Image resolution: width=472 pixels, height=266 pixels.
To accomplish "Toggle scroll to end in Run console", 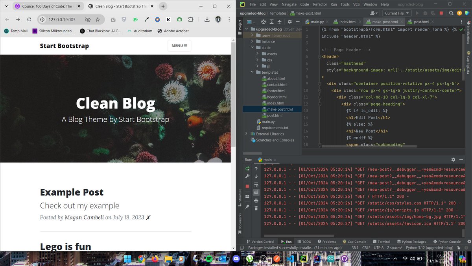I will pyautogui.click(x=256, y=192).
